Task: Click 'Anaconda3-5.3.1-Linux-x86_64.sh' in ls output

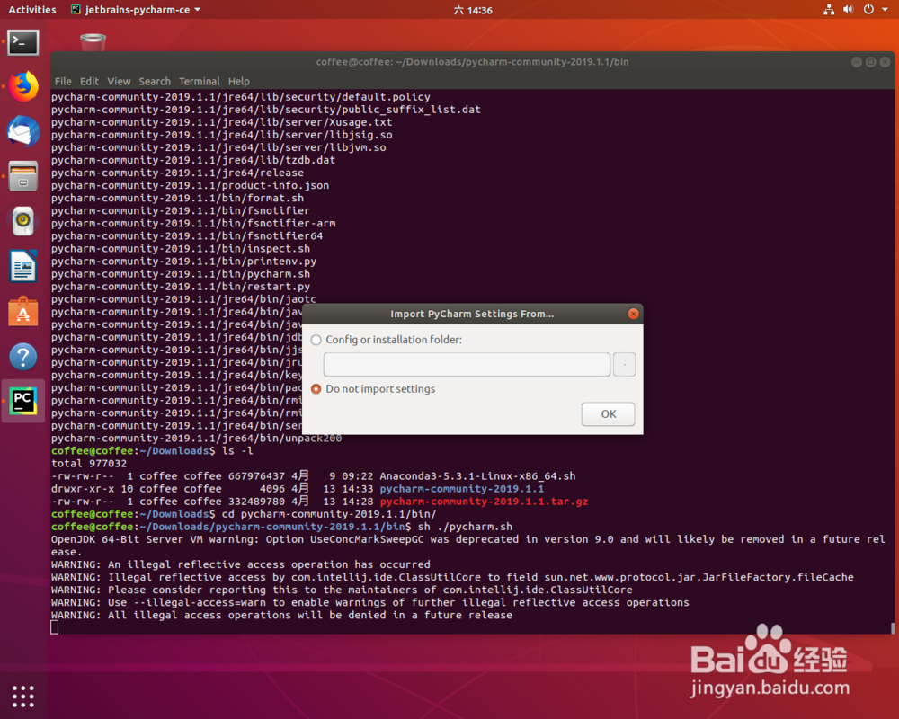Action: [477, 476]
